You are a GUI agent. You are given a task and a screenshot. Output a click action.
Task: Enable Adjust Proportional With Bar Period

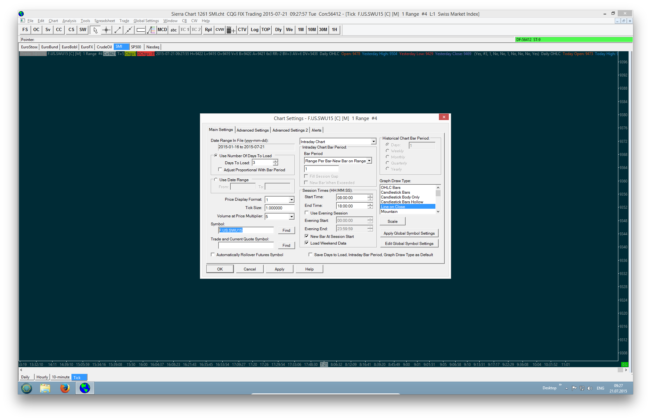pyautogui.click(x=220, y=170)
